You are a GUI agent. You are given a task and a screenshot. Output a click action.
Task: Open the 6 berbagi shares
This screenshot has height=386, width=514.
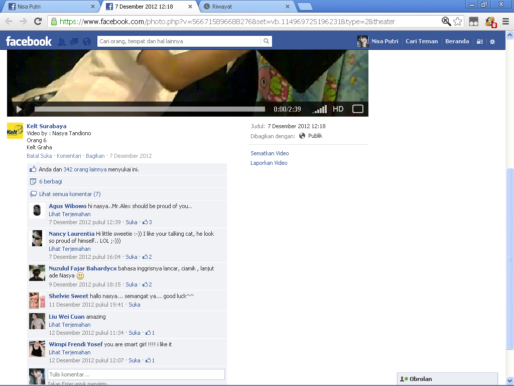pos(51,181)
